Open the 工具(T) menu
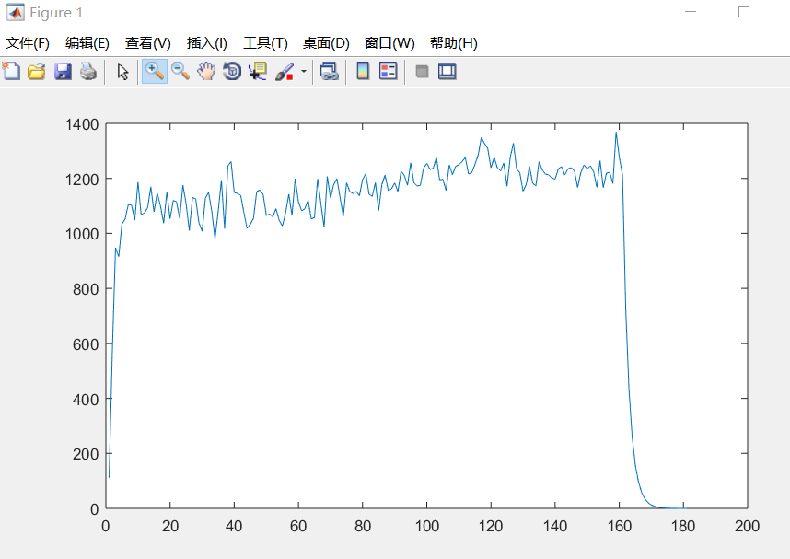The width and height of the screenshot is (790, 559). pyautogui.click(x=263, y=42)
